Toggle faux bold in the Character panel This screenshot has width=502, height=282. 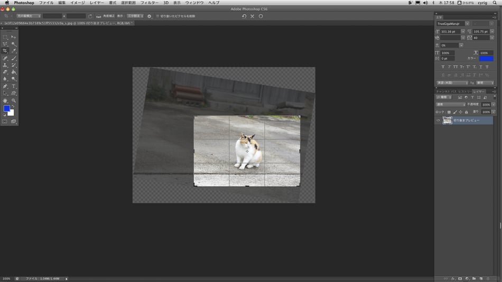(443, 67)
